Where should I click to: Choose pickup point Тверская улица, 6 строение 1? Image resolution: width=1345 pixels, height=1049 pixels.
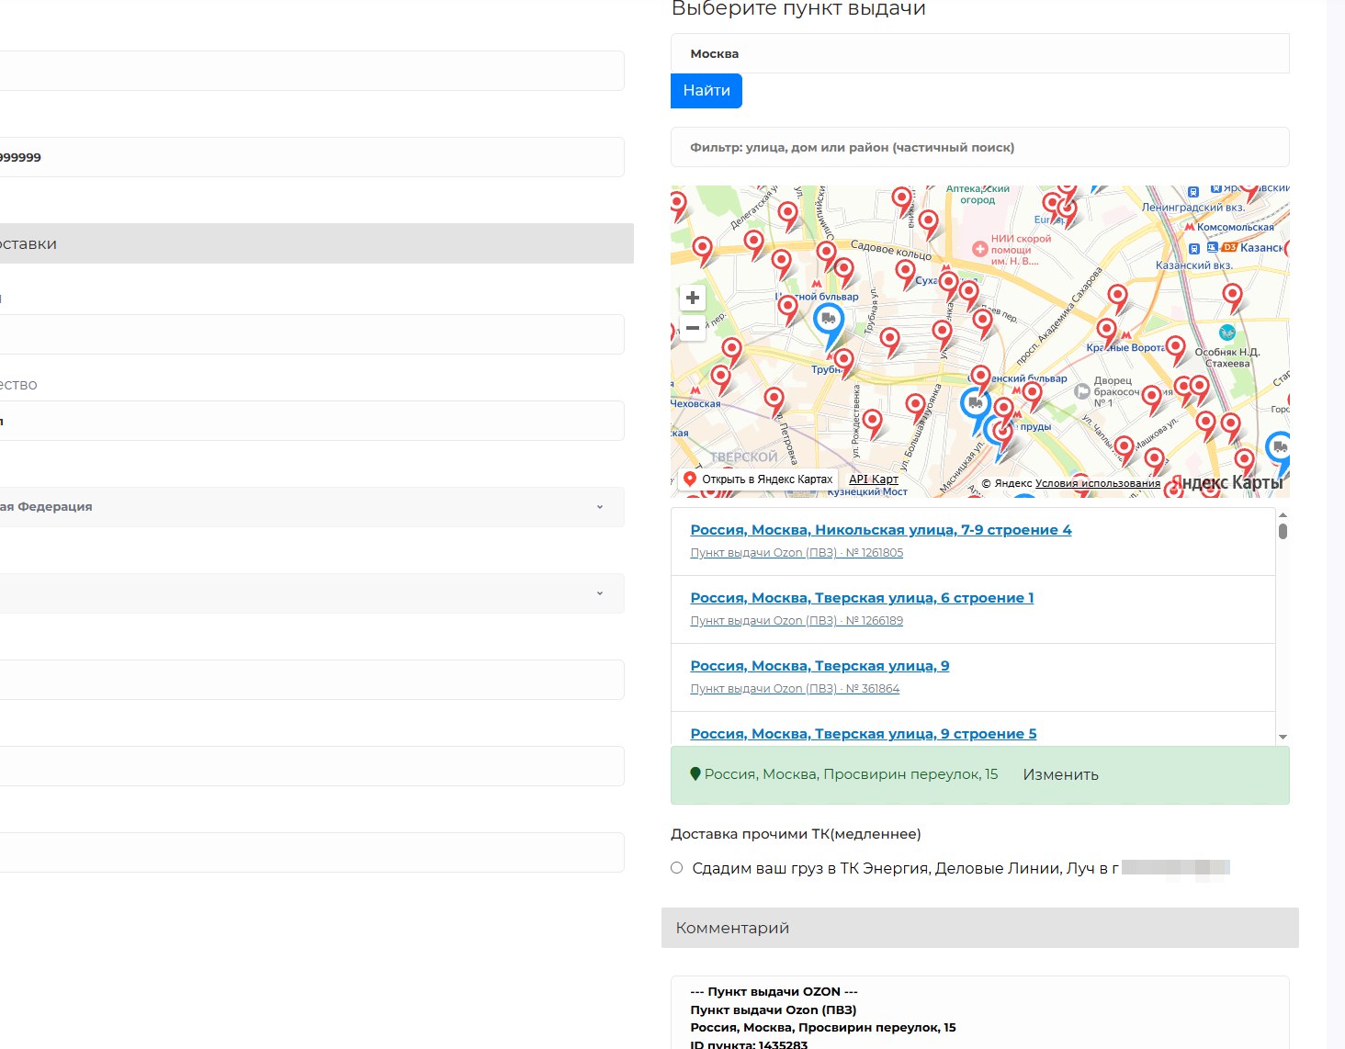[x=862, y=598]
